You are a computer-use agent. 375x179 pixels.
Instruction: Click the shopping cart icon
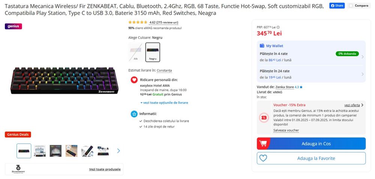(x=263, y=143)
